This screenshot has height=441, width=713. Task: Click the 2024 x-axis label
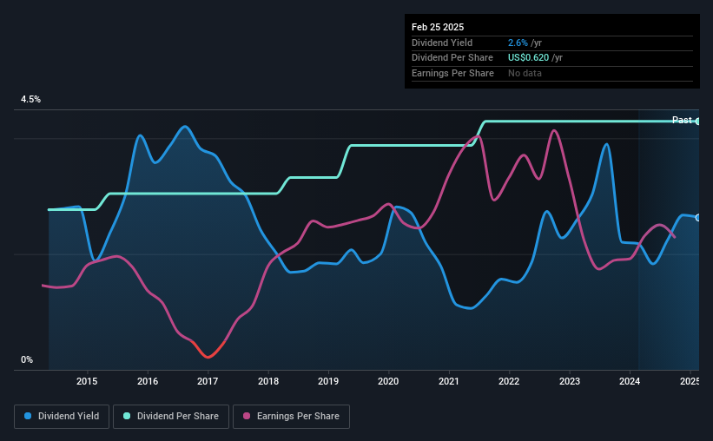point(630,381)
